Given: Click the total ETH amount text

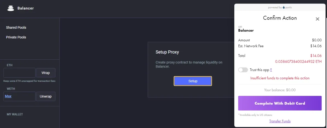Looking at the screenshot, I should pyautogui.click(x=298, y=62).
